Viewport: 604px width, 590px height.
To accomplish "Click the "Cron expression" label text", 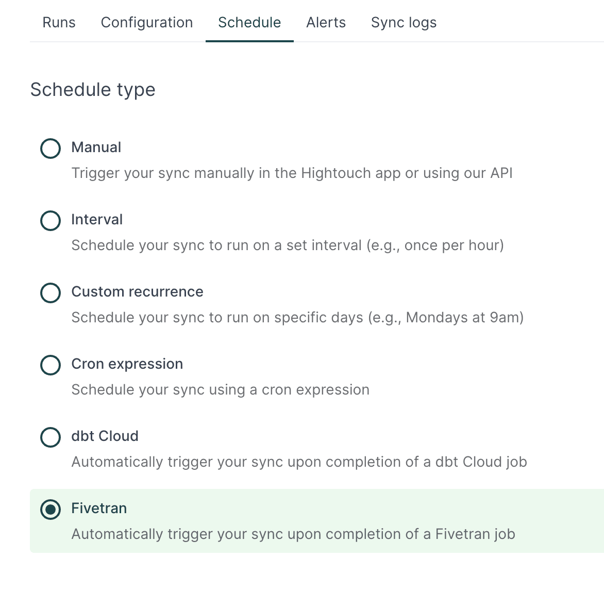I will (x=127, y=364).
